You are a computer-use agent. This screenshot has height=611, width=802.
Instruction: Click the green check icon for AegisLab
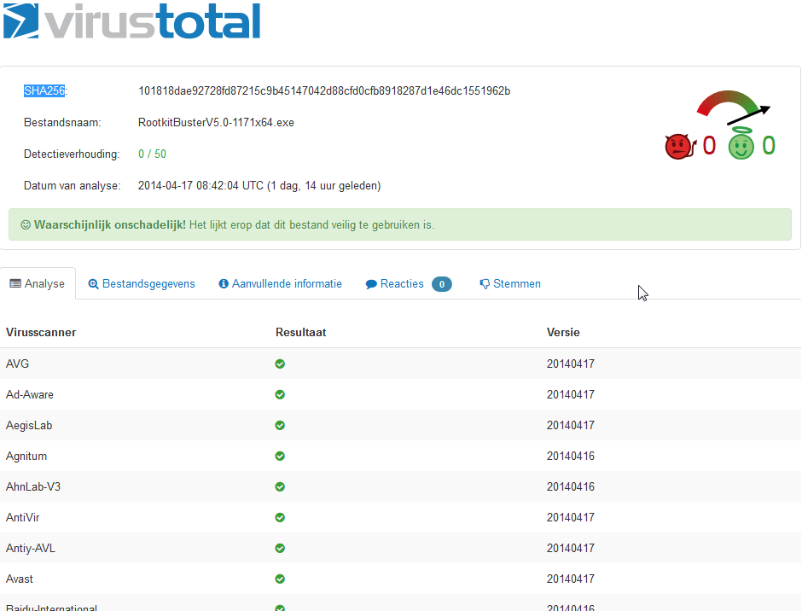280,425
